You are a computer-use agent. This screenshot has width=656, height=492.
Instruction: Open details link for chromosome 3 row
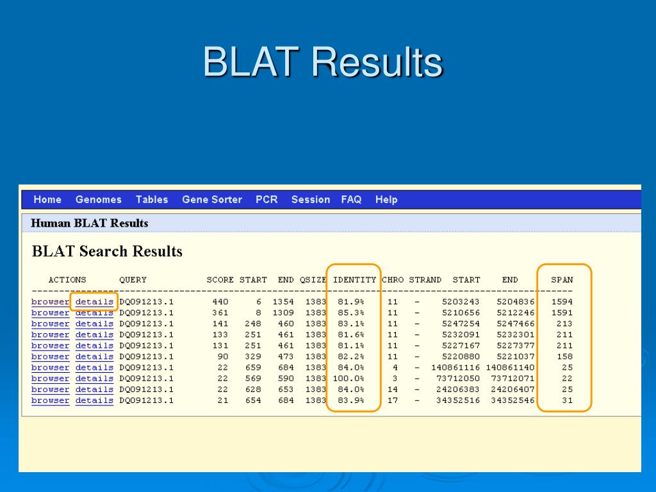tap(94, 378)
